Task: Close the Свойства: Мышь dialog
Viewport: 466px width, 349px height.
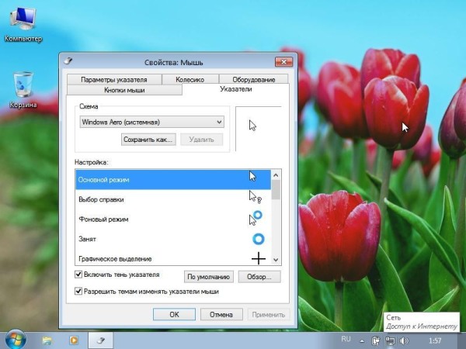Action: pyautogui.click(x=283, y=62)
